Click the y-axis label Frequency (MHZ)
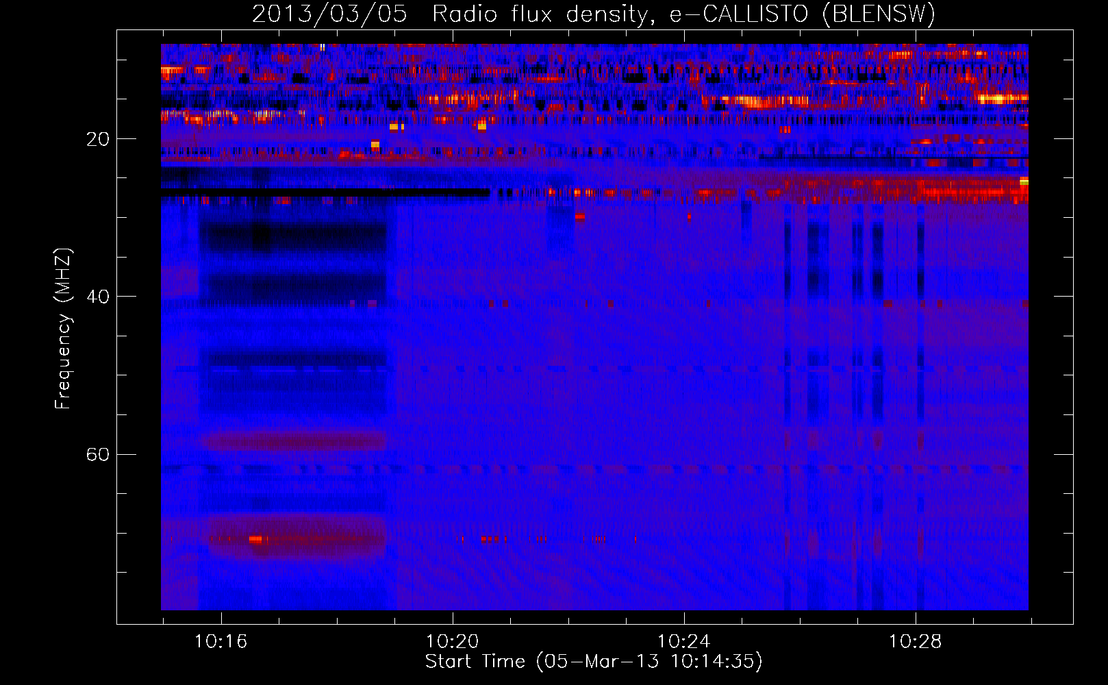 point(63,329)
